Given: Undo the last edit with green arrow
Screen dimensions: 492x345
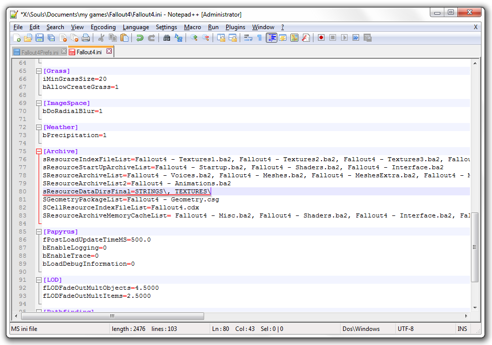Looking at the screenshot, I should (139, 38).
